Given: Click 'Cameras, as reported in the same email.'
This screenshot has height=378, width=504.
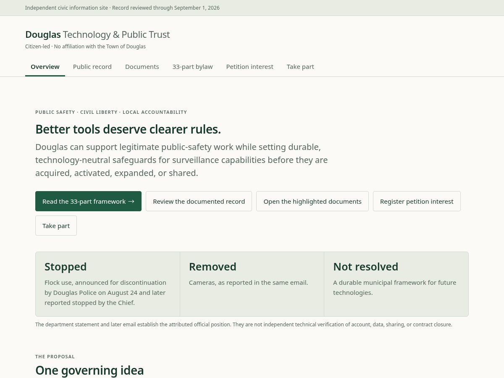Looking at the screenshot, I should 248,283.
